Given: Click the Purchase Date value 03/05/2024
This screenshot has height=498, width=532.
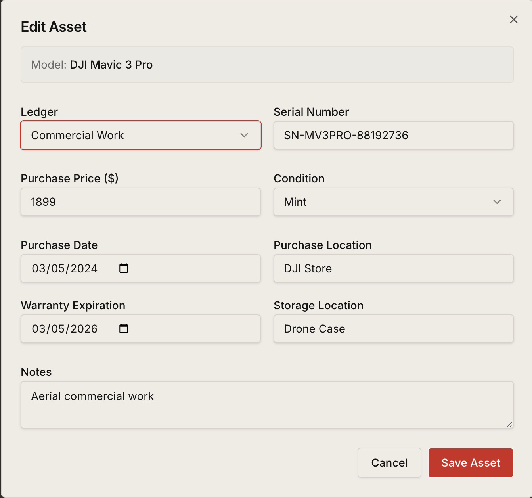Looking at the screenshot, I should tap(65, 268).
